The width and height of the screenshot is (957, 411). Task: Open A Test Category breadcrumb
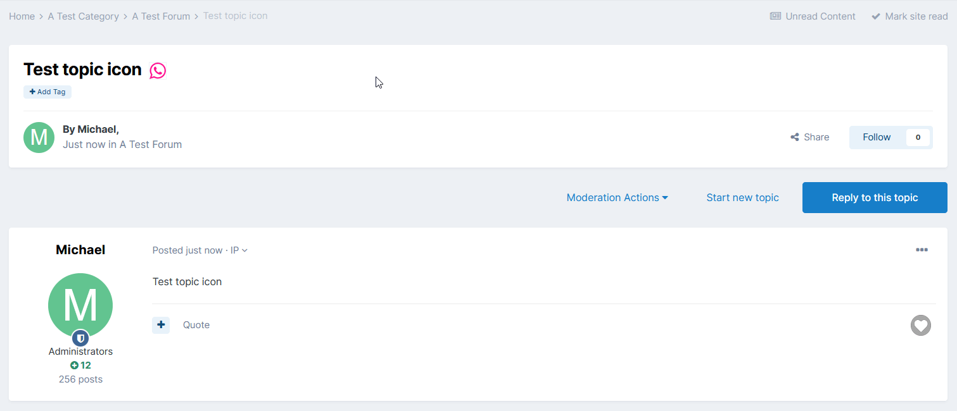84,16
